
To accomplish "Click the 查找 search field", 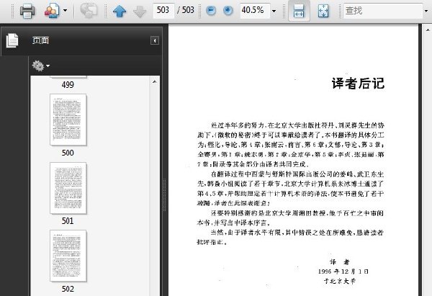I will pos(383,11).
